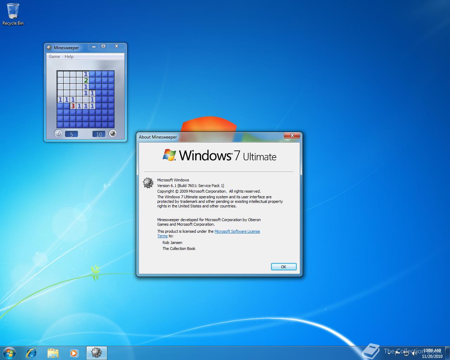Image resolution: width=450 pixels, height=360 pixels.
Task: Click The Collection Book organization text in dialog
Action: [x=179, y=249]
